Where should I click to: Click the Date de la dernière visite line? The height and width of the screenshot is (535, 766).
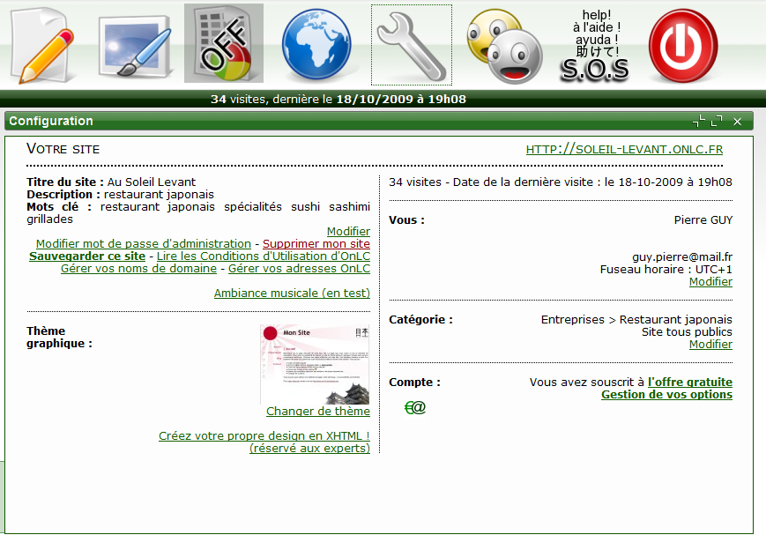(561, 182)
